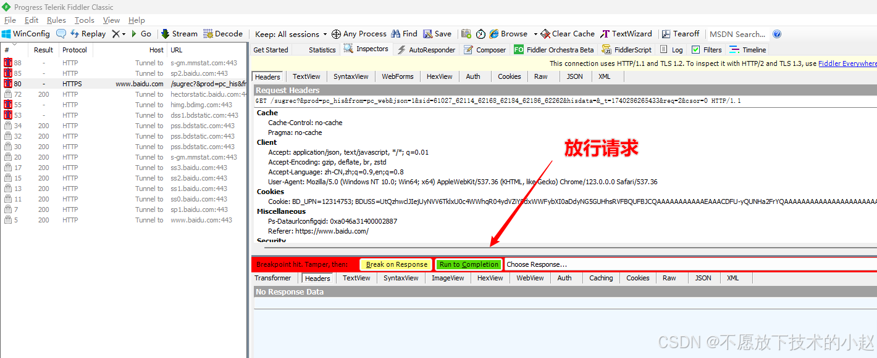Select request HexView inspector tab
Screen dimensions: 877x358
(439, 76)
